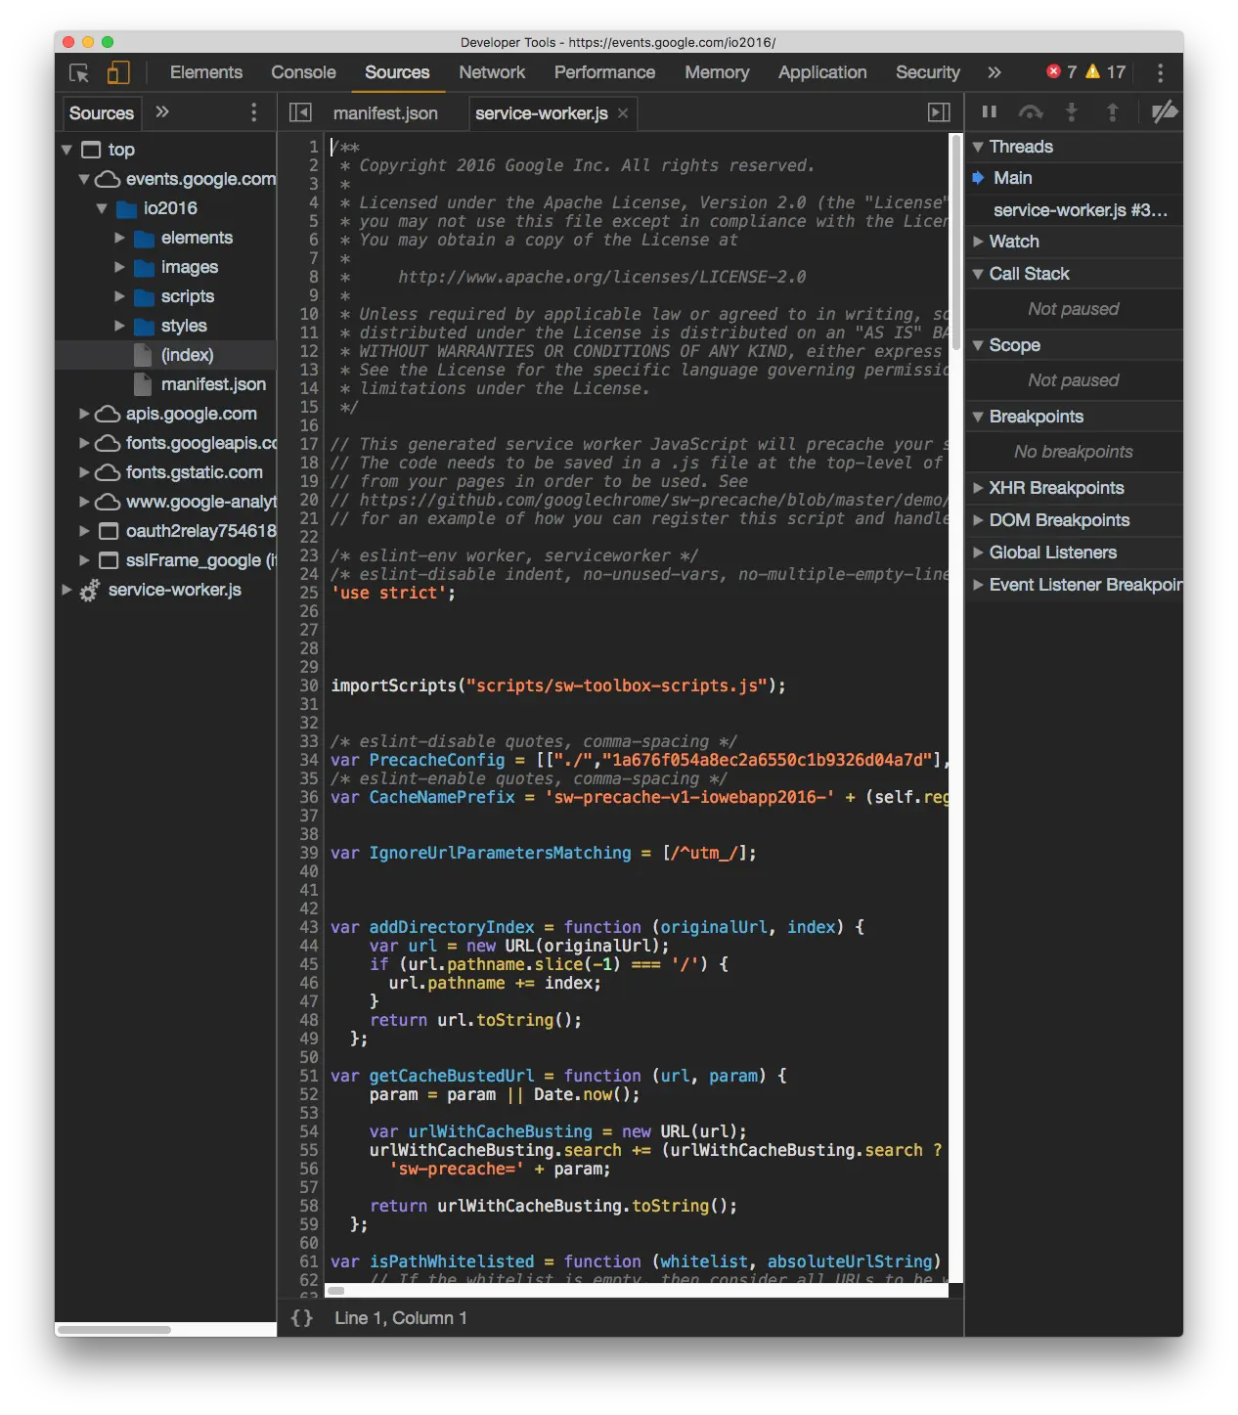Toggle the deactivate breakpoints icon
Screen dimensions: 1238x1415
point(1164,112)
